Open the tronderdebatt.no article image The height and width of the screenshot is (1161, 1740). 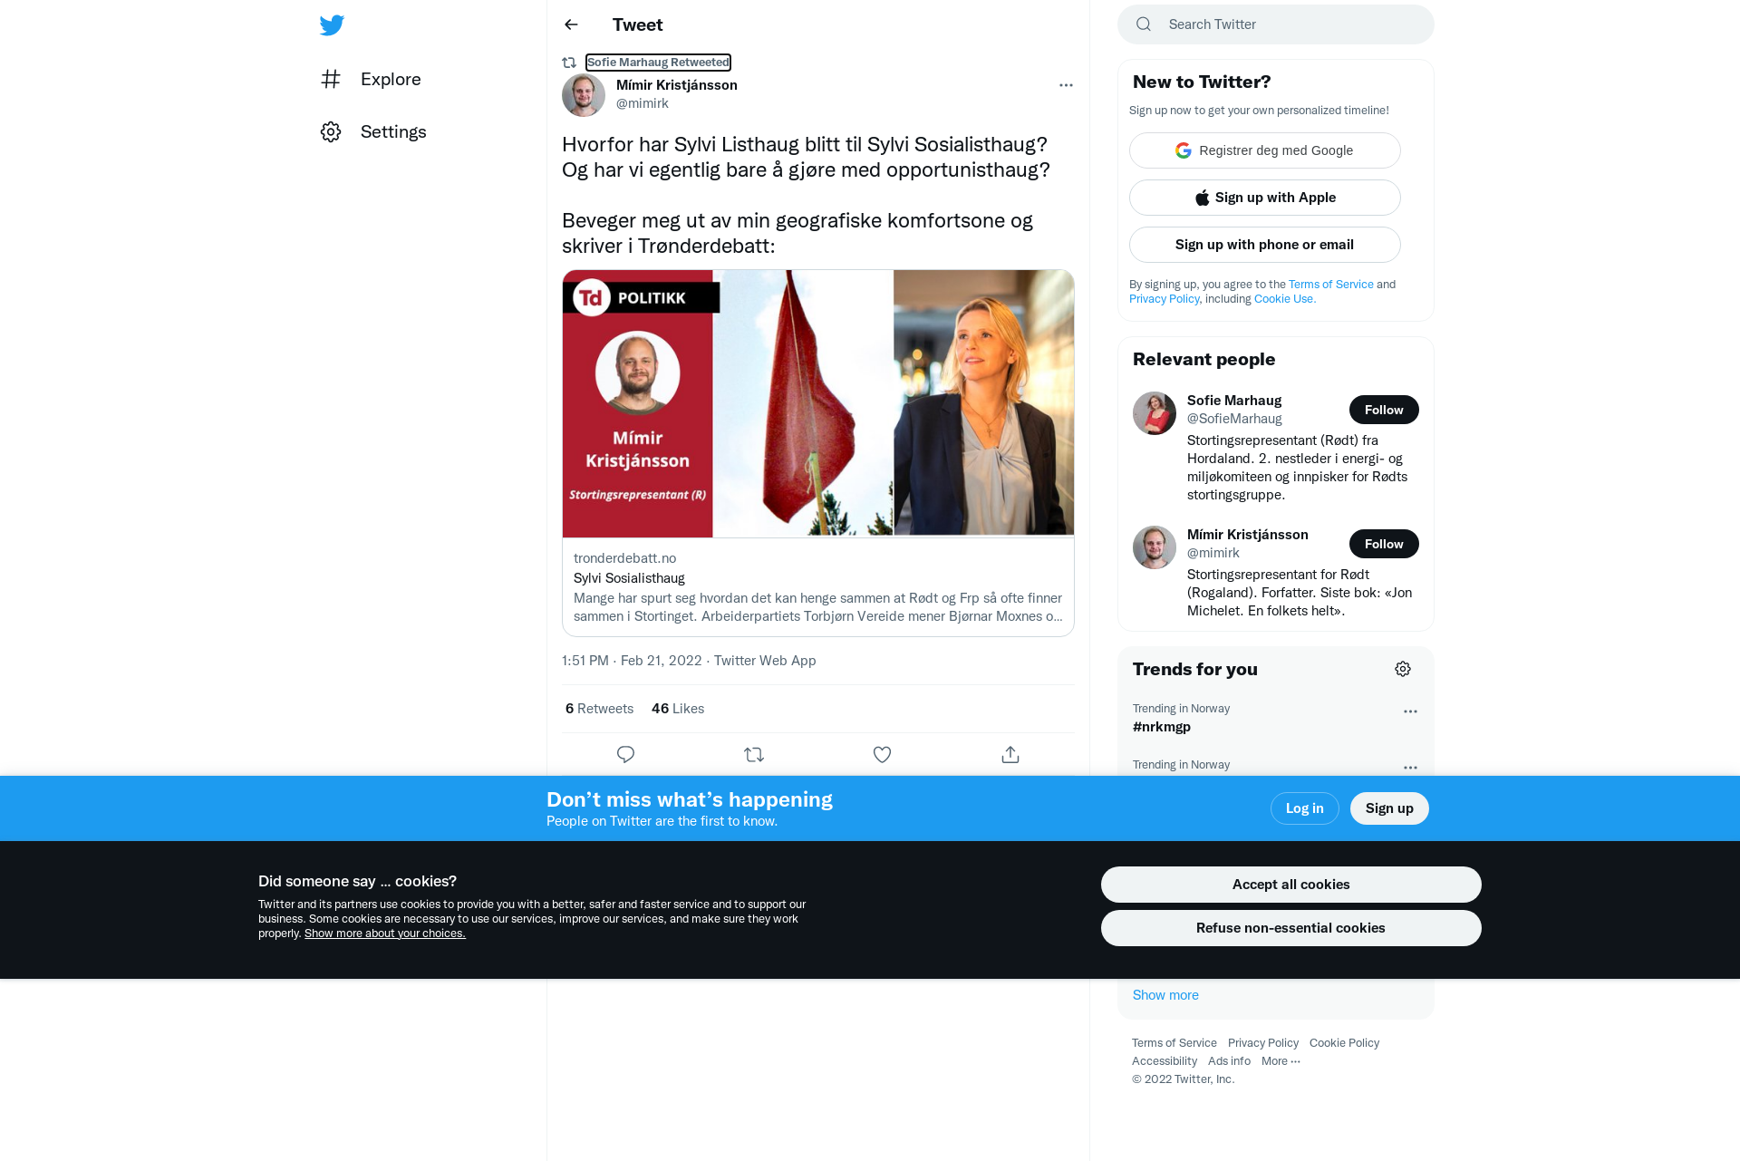(818, 403)
